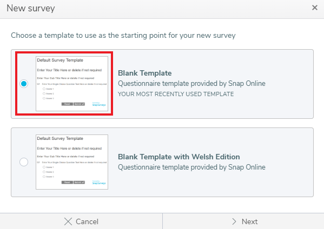The width and height of the screenshot is (324, 229).
Task: Click the Next button
Action: (x=243, y=221)
